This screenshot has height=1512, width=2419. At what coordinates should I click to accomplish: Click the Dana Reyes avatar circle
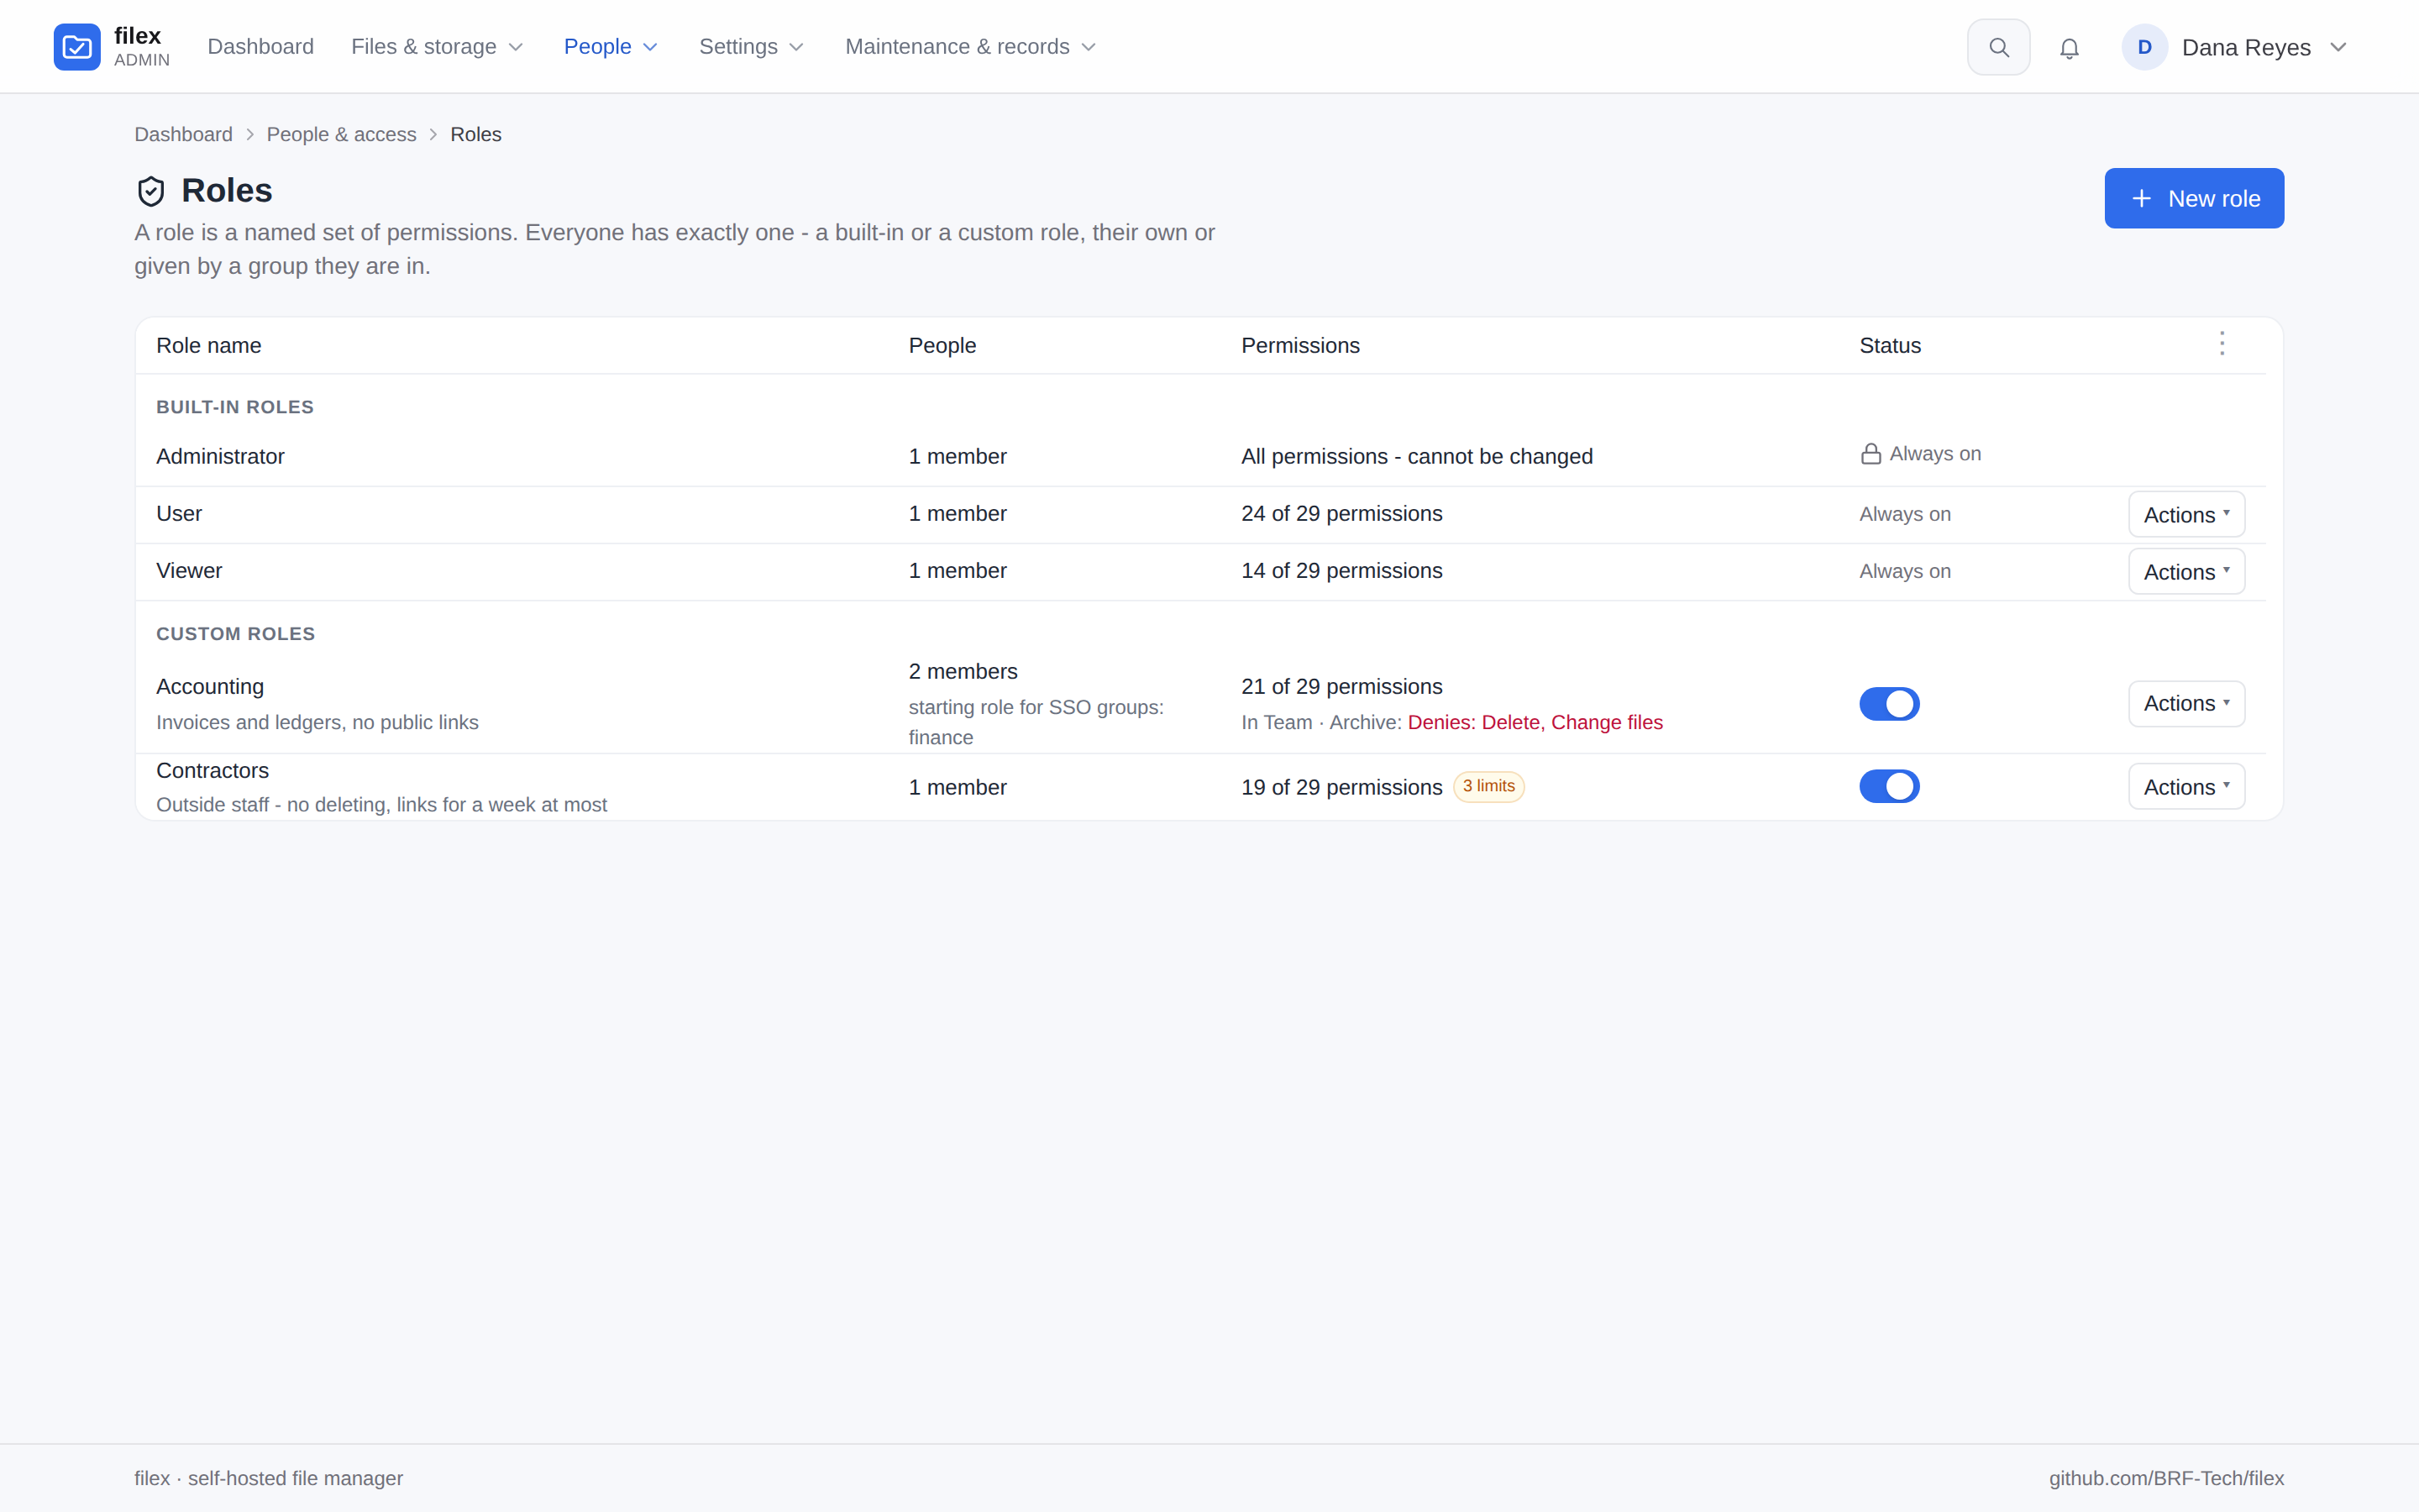tap(2144, 47)
